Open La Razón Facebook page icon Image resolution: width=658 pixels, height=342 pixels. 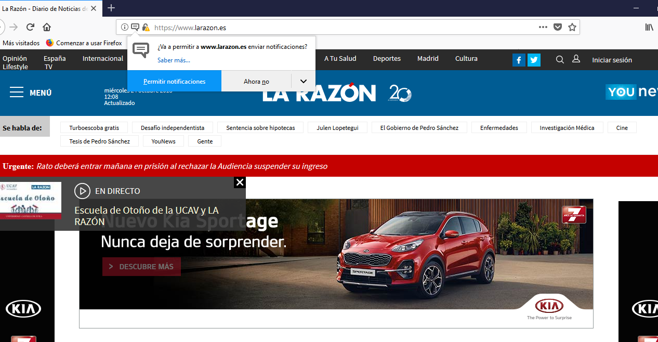pyautogui.click(x=519, y=60)
